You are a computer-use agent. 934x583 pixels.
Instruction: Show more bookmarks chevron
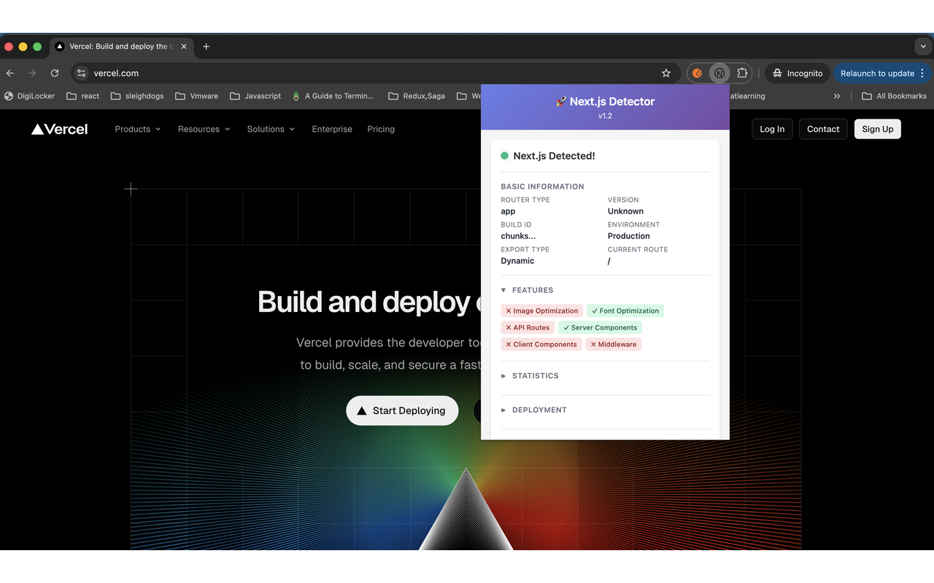(836, 95)
